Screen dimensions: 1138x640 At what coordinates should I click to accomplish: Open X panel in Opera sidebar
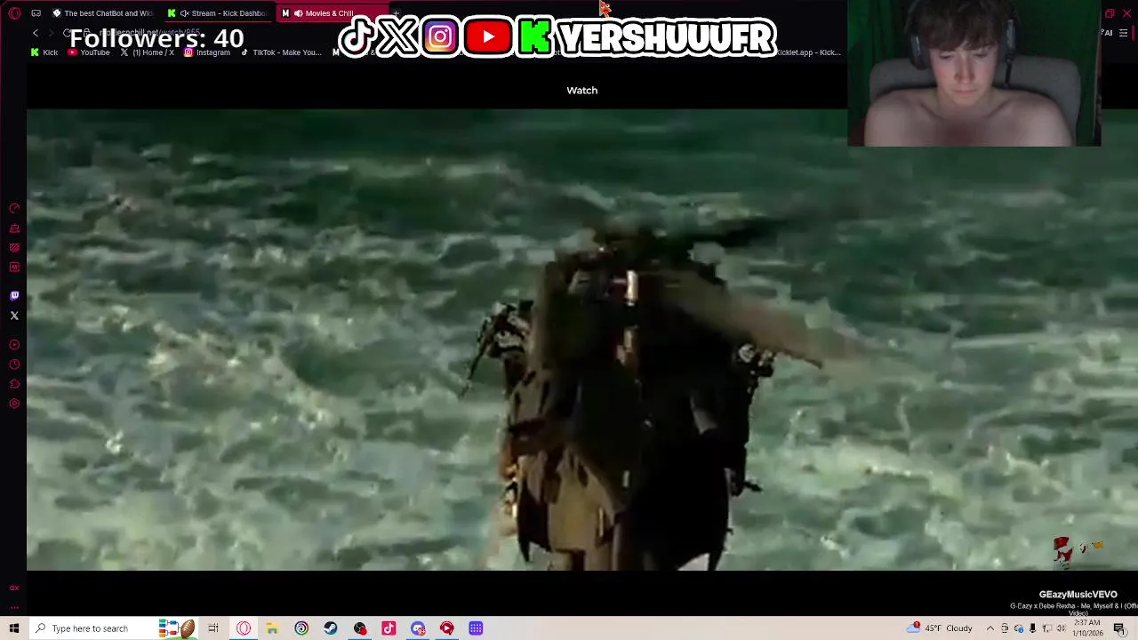(x=14, y=316)
